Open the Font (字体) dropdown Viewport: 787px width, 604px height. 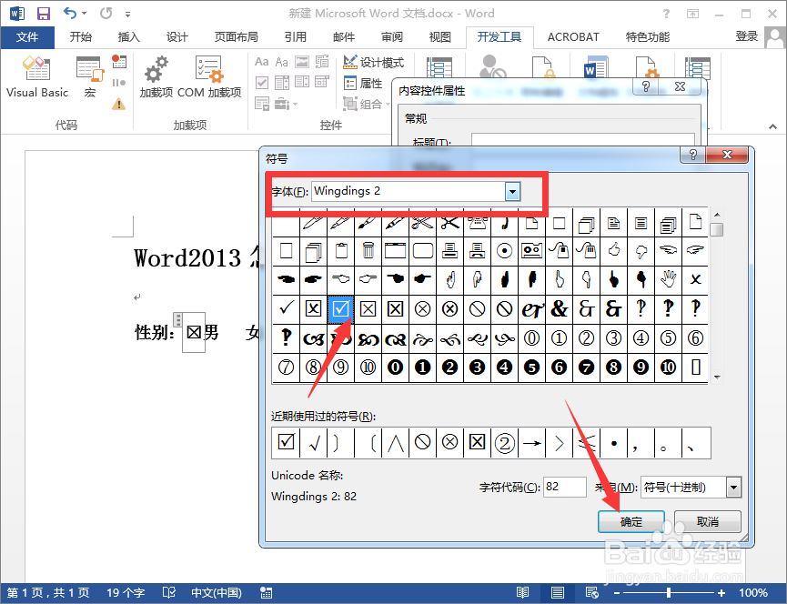pyautogui.click(x=512, y=191)
